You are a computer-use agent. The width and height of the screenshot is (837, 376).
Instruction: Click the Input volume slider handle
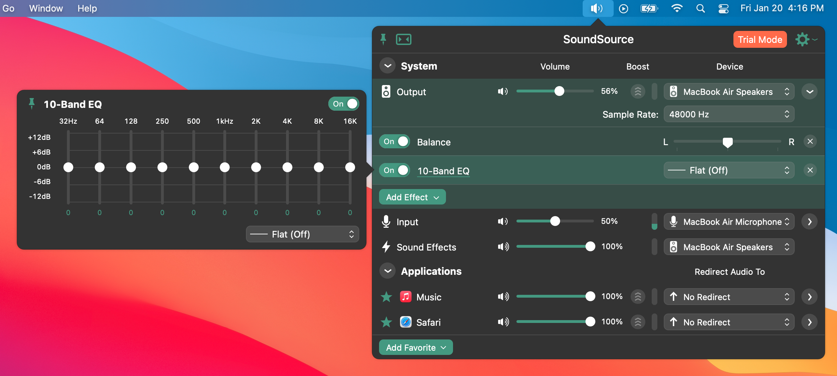point(555,221)
